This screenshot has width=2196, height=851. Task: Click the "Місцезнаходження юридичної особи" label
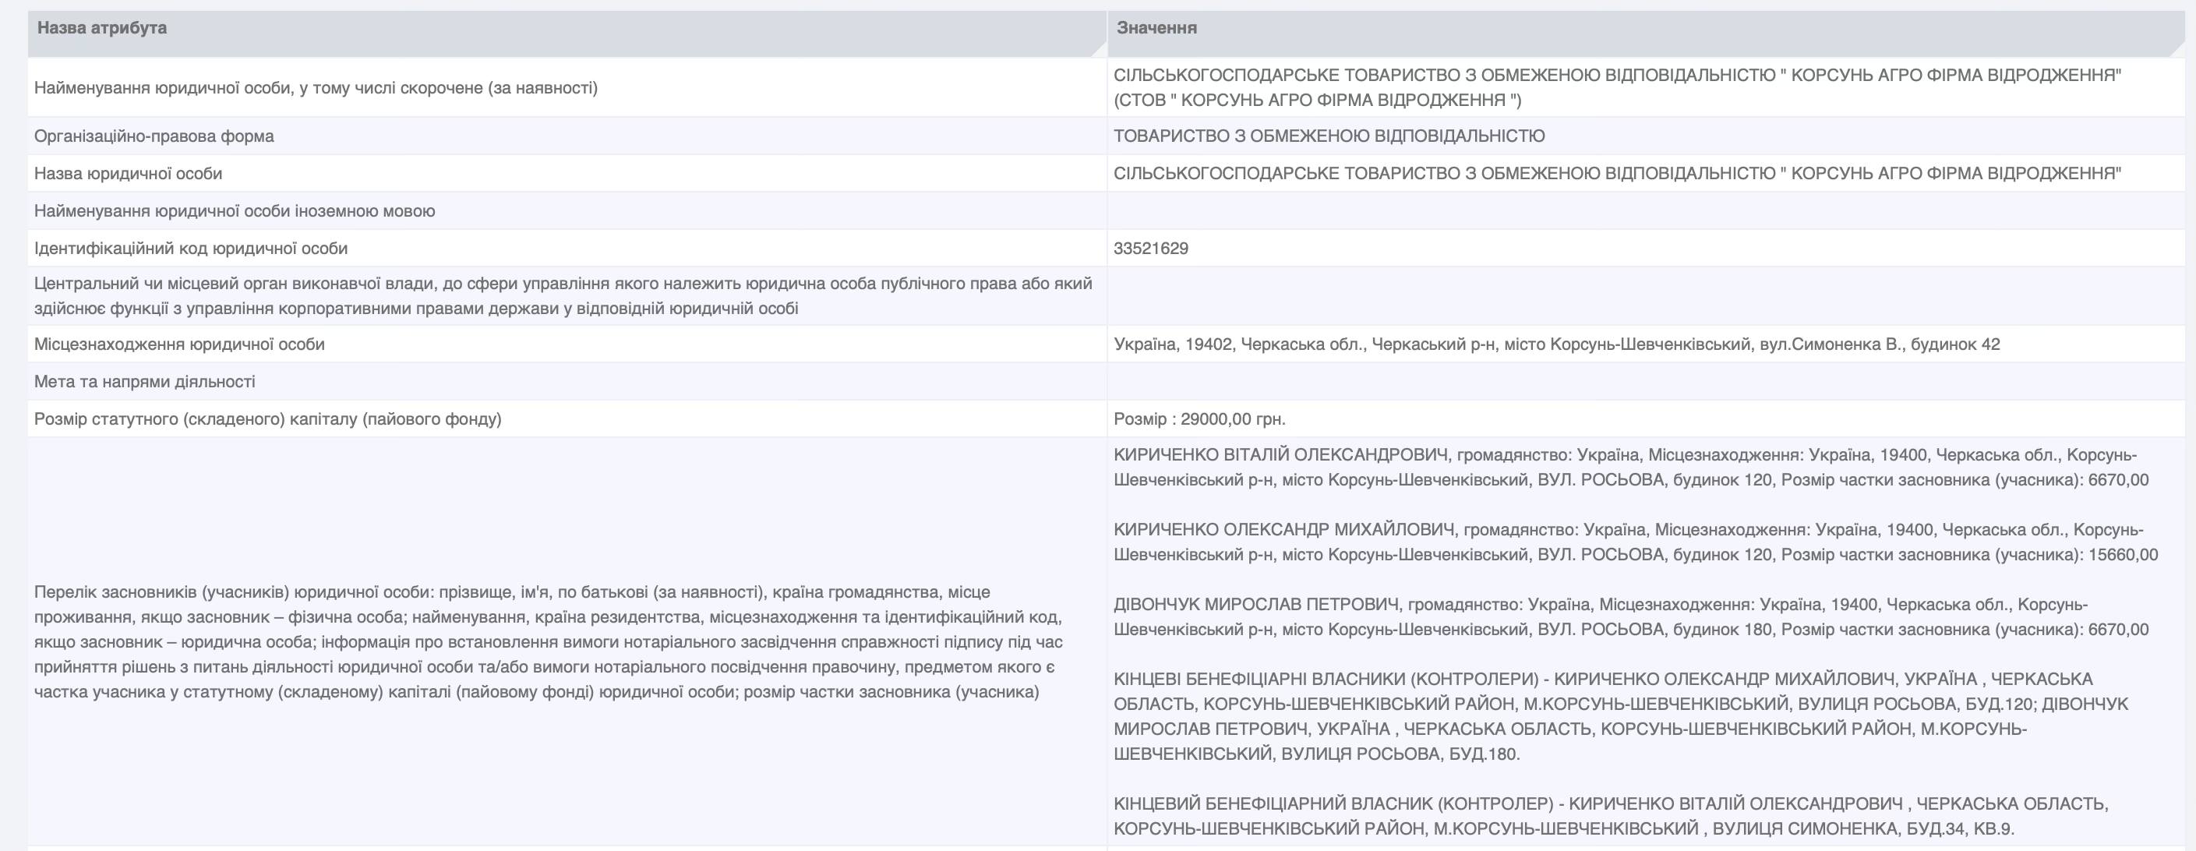click(180, 344)
